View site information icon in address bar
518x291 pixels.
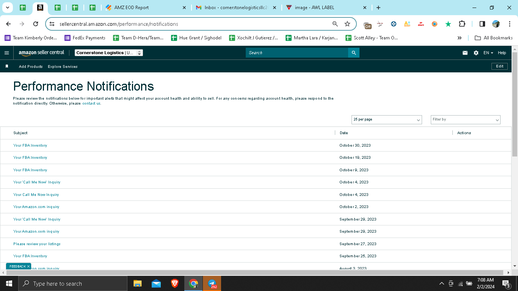pyautogui.click(x=52, y=24)
